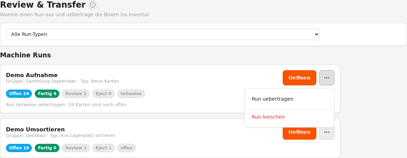The width and height of the screenshot is (407, 158).
Task: Open the Alle Run-Typen dropdown
Action: pyautogui.click(x=163, y=34)
